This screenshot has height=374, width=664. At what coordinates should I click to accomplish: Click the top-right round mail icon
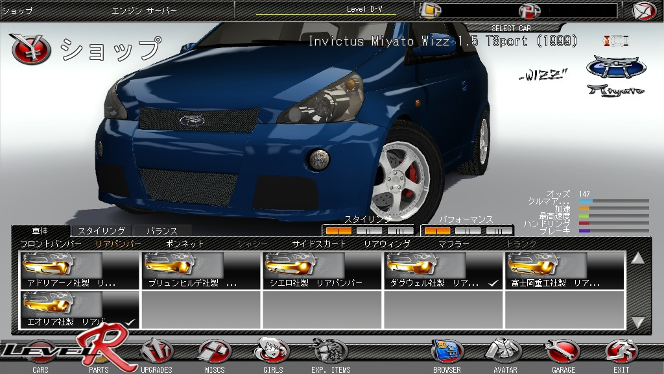(644, 10)
